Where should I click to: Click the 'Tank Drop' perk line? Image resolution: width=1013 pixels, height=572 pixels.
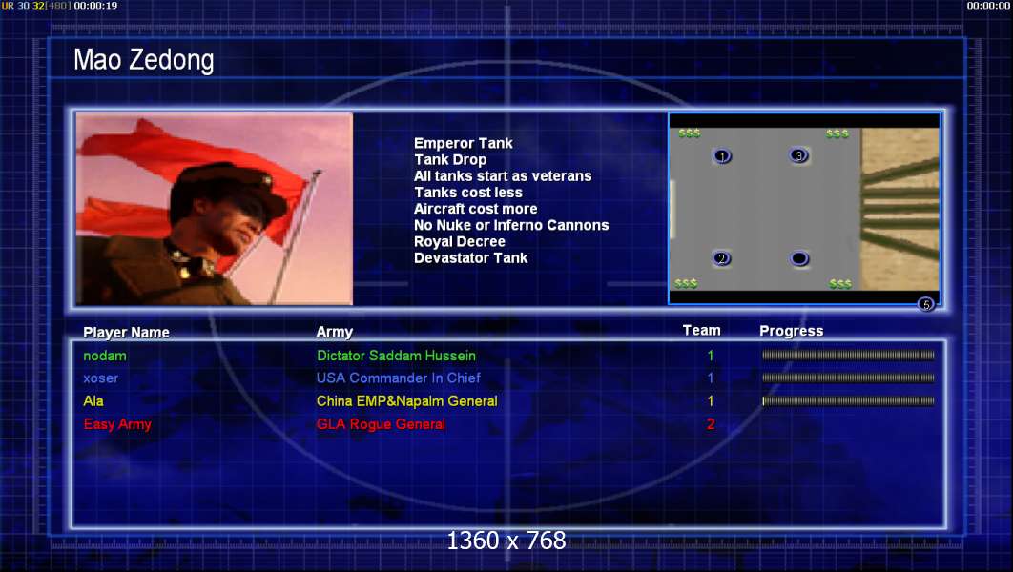(x=450, y=159)
